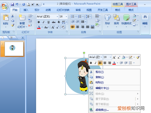Viewport: 151px width, 113px height.
Task: Toggle bold in the ribbon font group
Action: click(39, 22)
